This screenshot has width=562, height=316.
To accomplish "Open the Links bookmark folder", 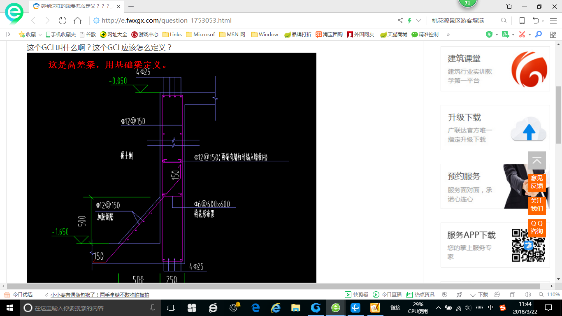I will tap(172, 35).
